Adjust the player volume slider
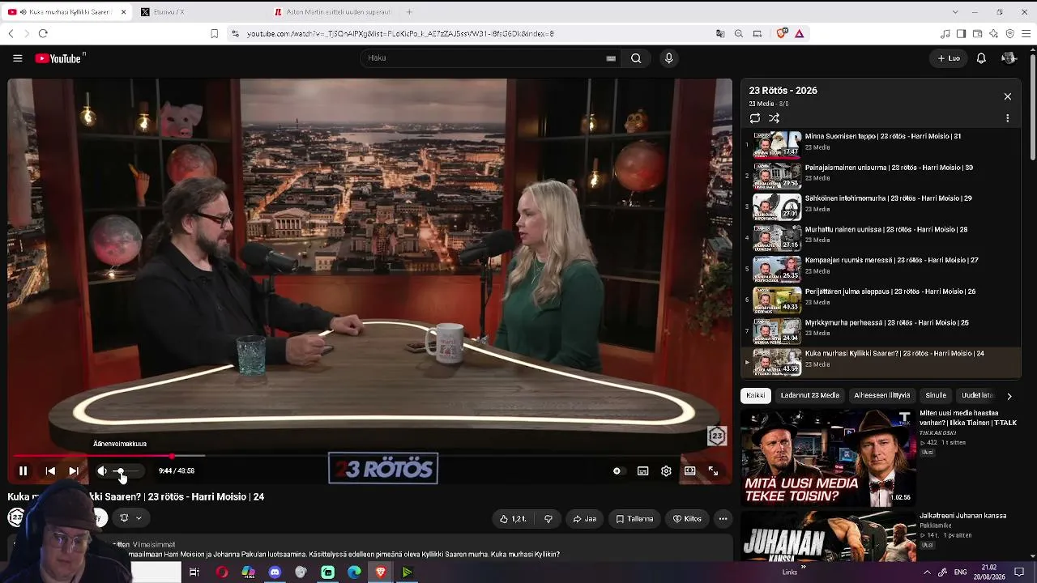 [128, 471]
